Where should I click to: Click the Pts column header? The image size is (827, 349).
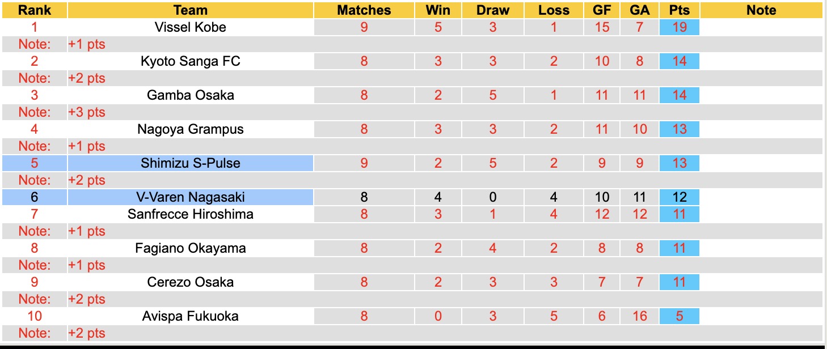pyautogui.click(x=679, y=10)
